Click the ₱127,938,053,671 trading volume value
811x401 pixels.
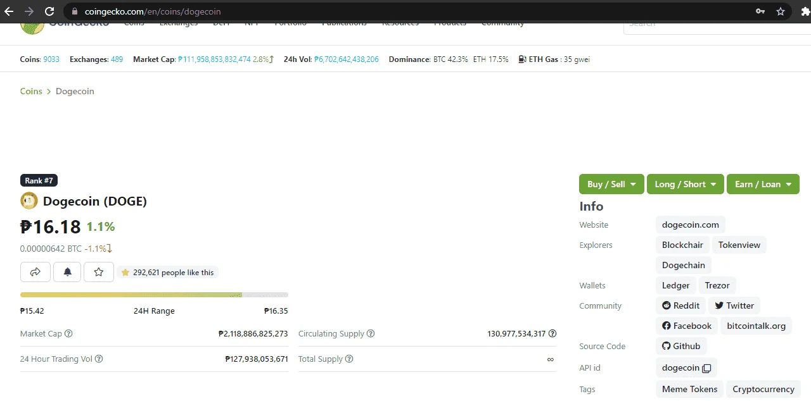pyautogui.click(x=257, y=359)
